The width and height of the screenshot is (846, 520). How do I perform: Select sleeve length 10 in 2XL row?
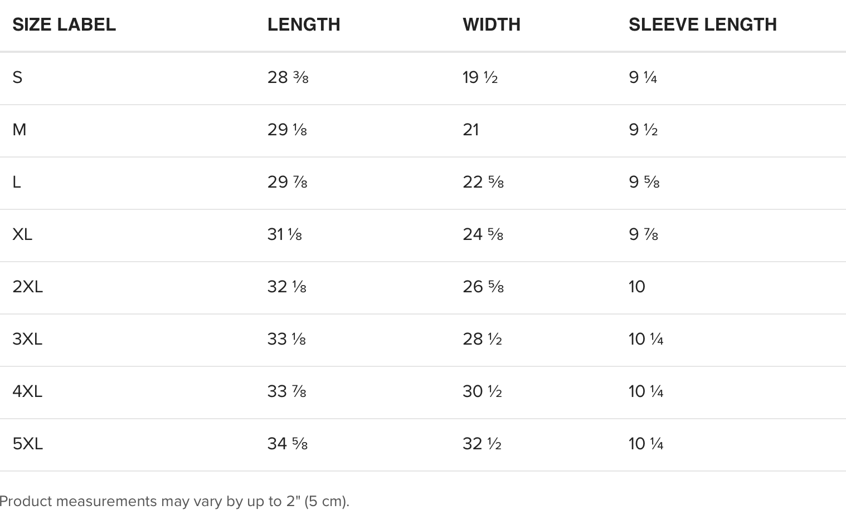(637, 287)
